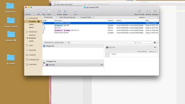Select the 'add 222' commit row
Screen dimensions: 185x104
coord(101,25)
